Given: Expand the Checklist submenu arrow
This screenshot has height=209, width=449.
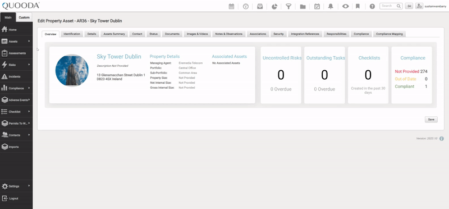Looking at the screenshot, I should click(x=29, y=112).
